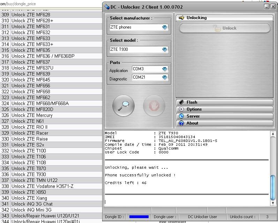This screenshot has height=223, width=278.
Task: Open the Server panel tab
Action: 225,116
